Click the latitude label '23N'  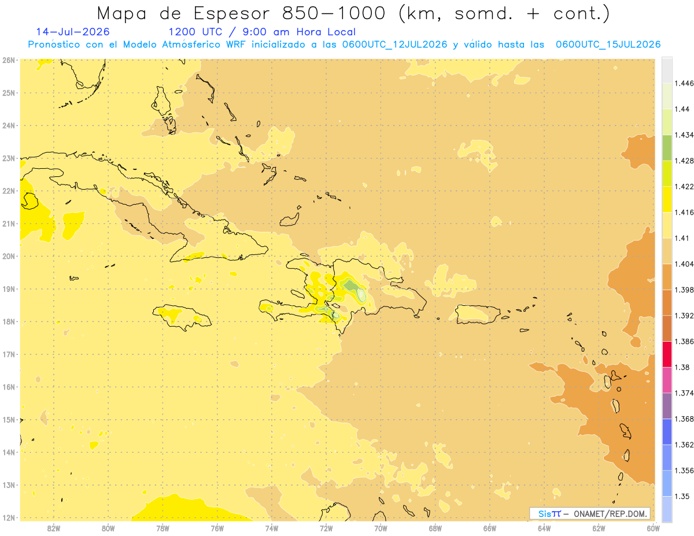[8, 158]
